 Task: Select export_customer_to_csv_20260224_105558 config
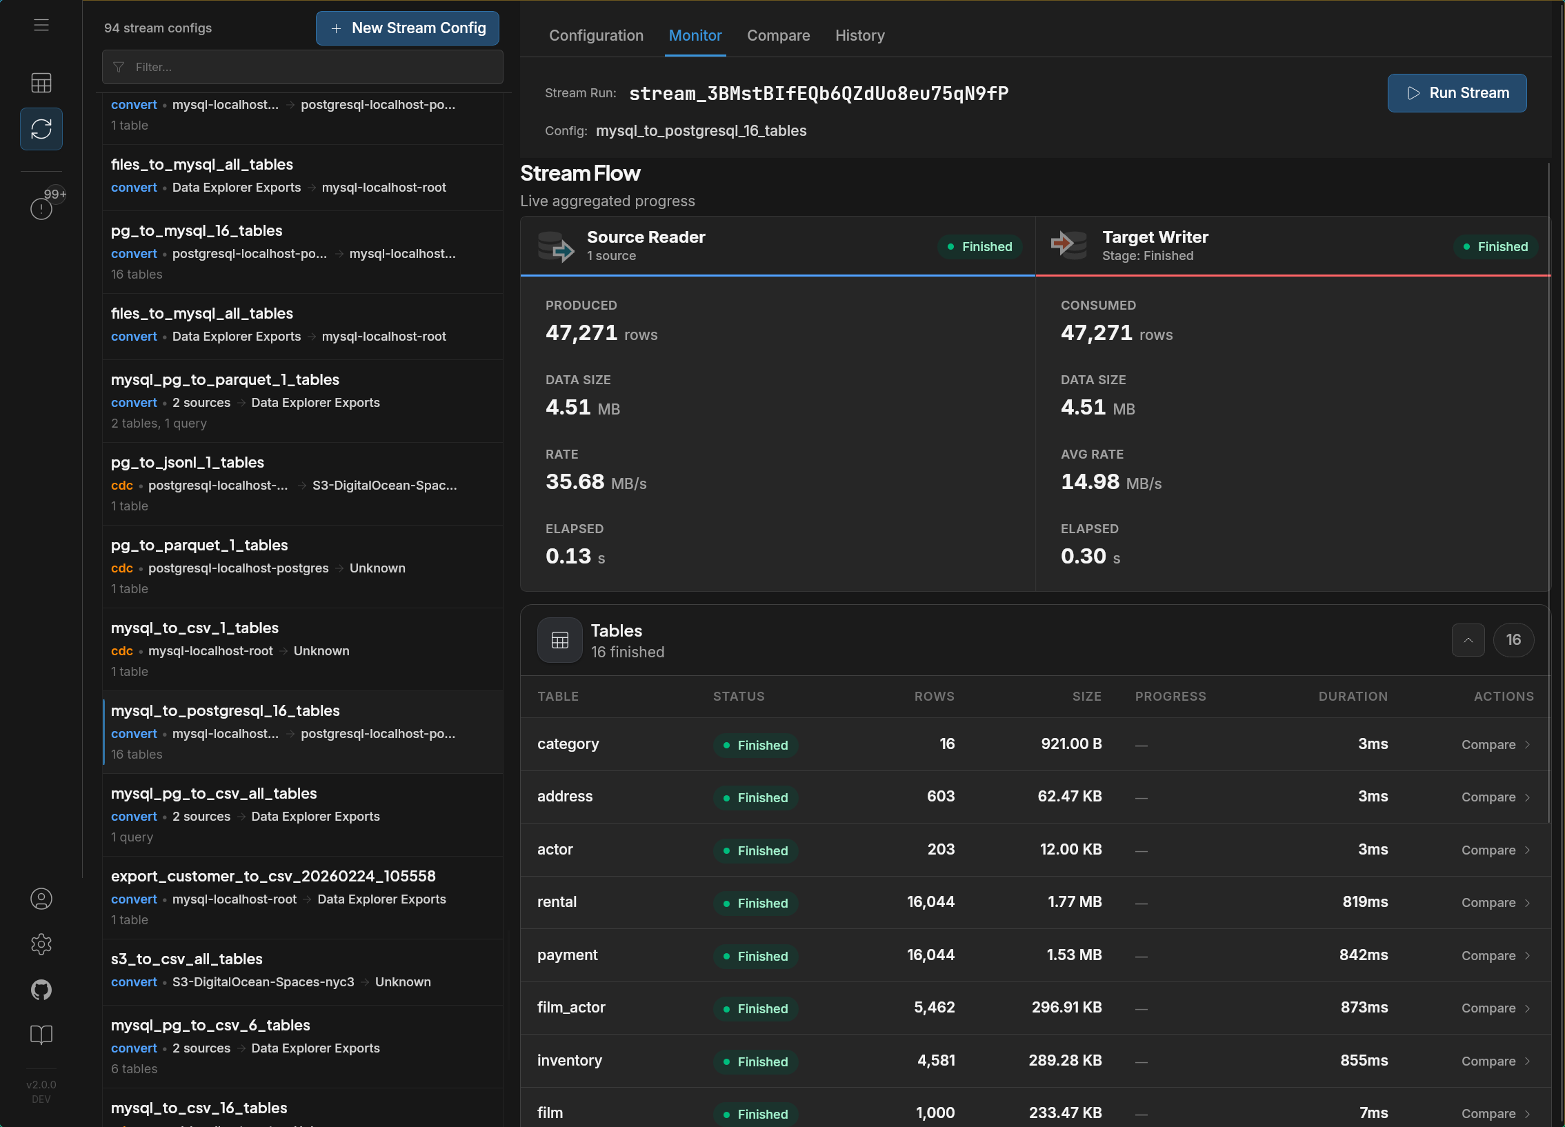[x=302, y=898]
